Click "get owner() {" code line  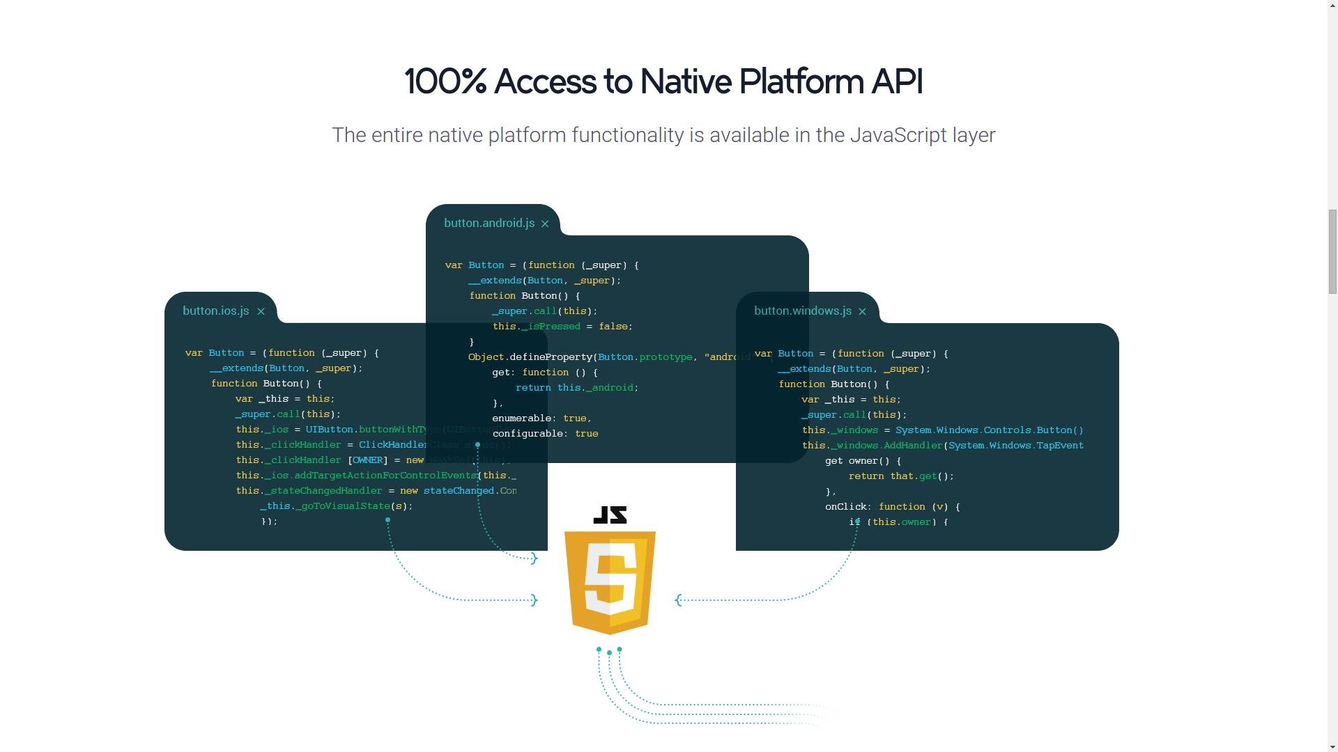863,461
